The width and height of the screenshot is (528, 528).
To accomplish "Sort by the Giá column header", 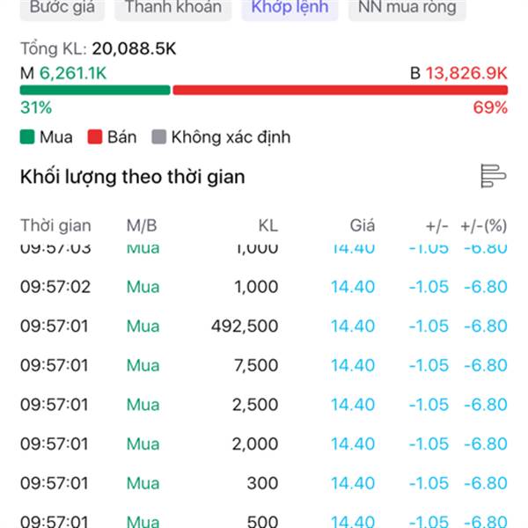I will click(x=362, y=225).
